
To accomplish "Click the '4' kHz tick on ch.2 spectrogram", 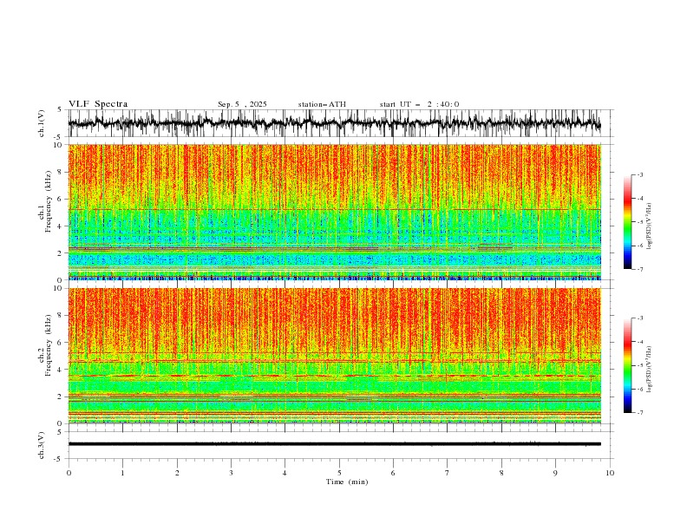I will coord(61,370).
